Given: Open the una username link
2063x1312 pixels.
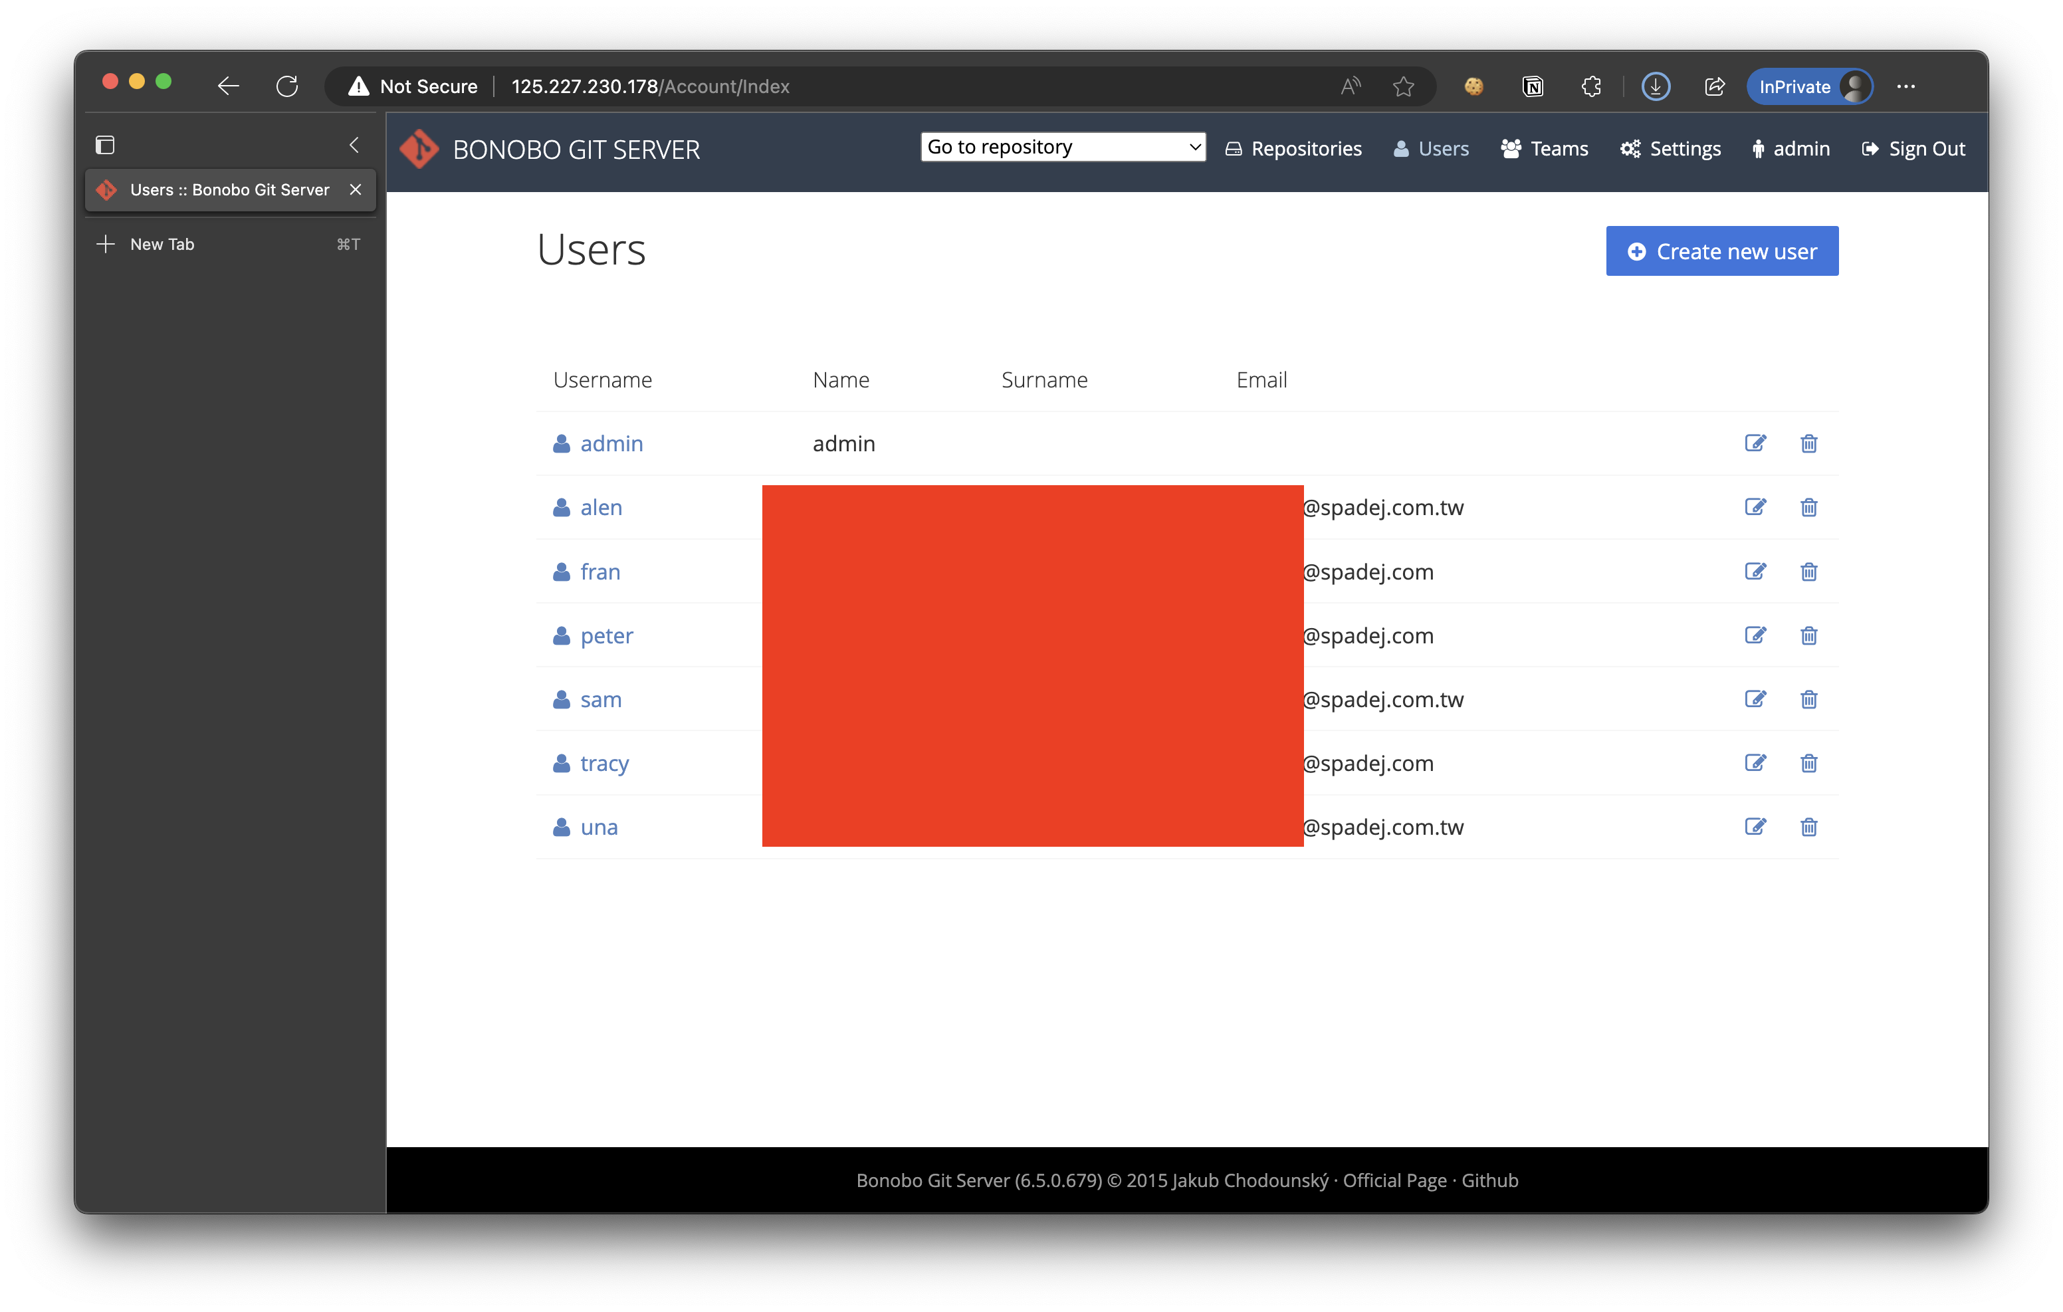Looking at the screenshot, I should click(x=599, y=827).
